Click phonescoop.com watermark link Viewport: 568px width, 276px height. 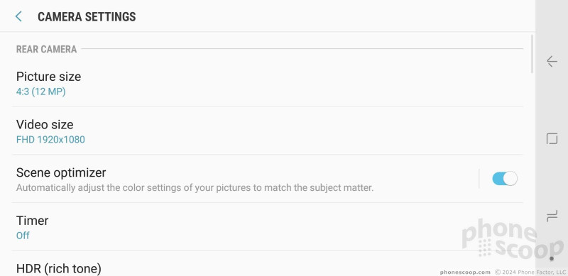point(465,272)
